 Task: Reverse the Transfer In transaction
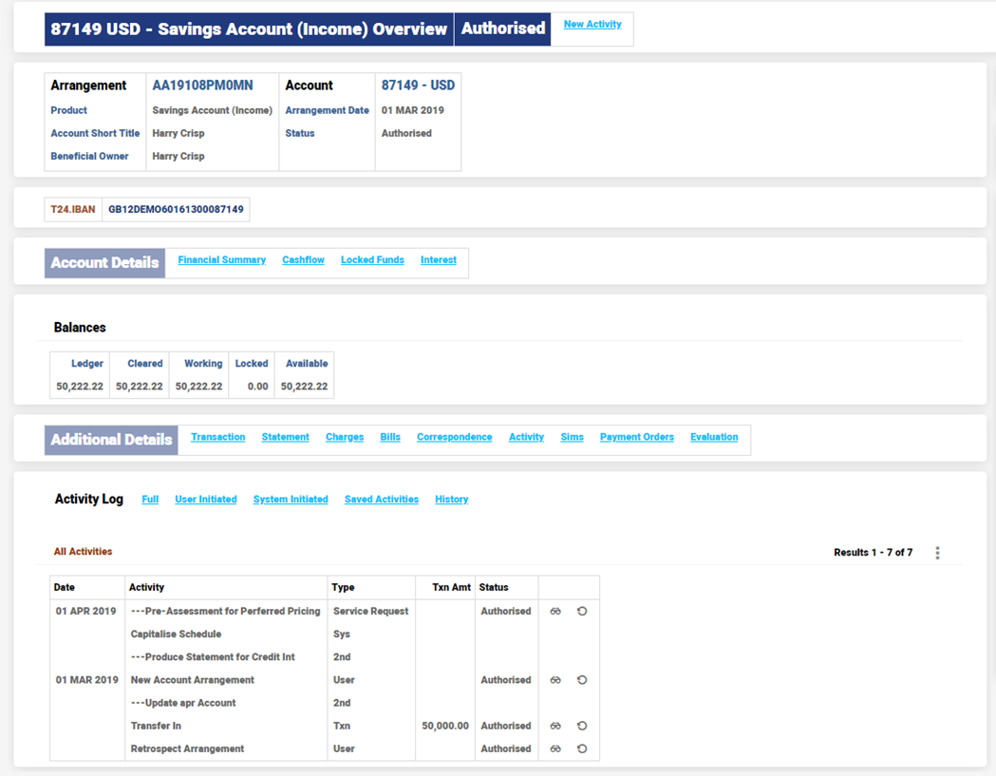pos(582,727)
